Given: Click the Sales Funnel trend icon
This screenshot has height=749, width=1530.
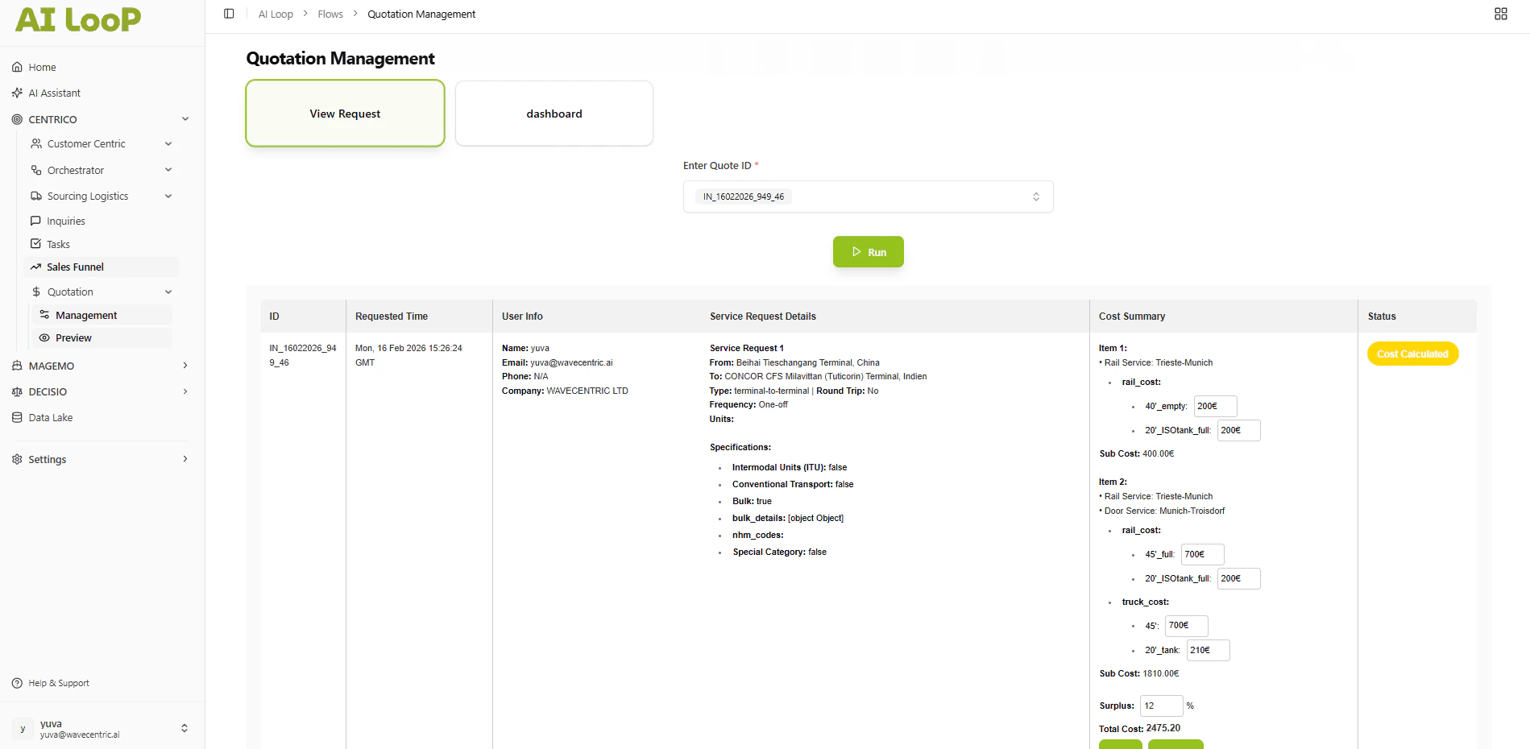Looking at the screenshot, I should (x=35, y=267).
